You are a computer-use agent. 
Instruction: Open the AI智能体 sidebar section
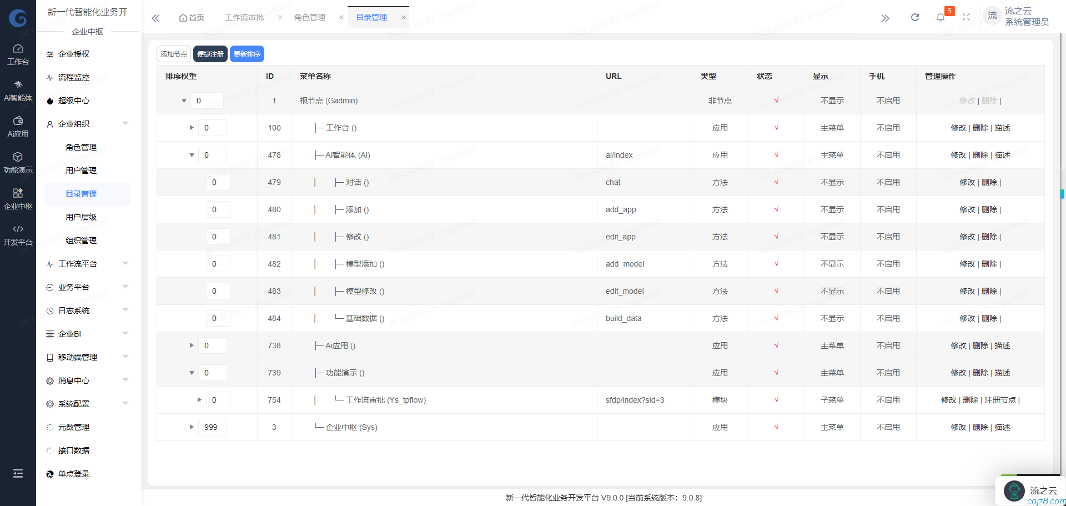coord(18,91)
